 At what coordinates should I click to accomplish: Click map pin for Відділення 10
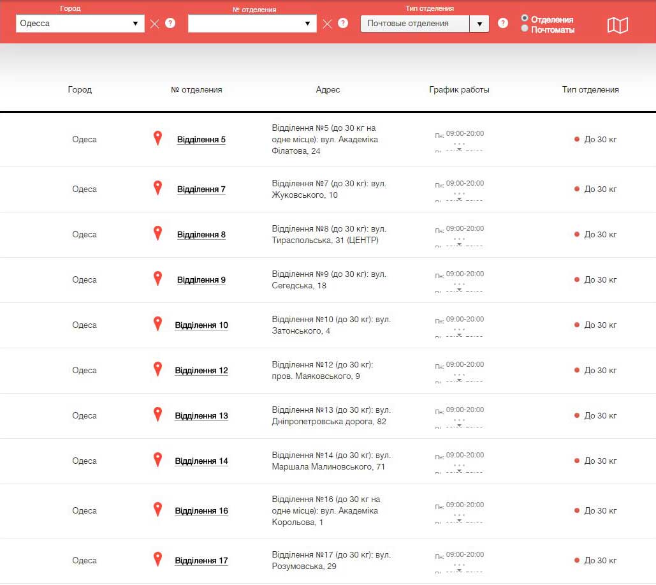(x=158, y=324)
